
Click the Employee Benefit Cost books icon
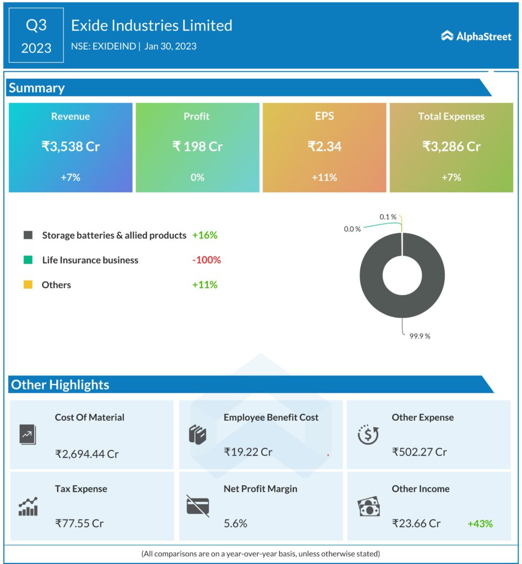pos(197,435)
